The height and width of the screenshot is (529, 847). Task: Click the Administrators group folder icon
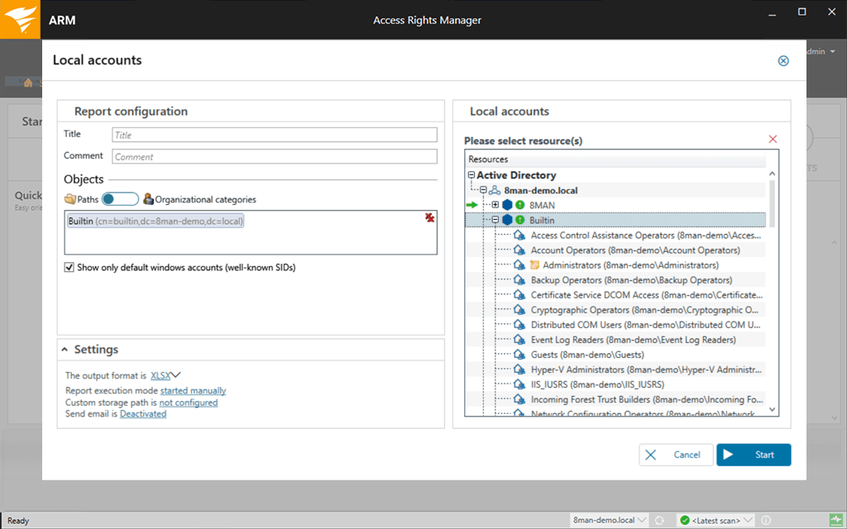pyautogui.click(x=533, y=264)
